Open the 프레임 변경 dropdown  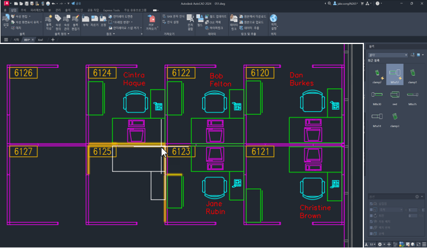(x=132, y=22)
